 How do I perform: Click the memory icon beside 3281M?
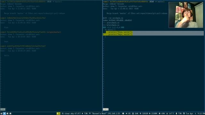tap(141, 114)
